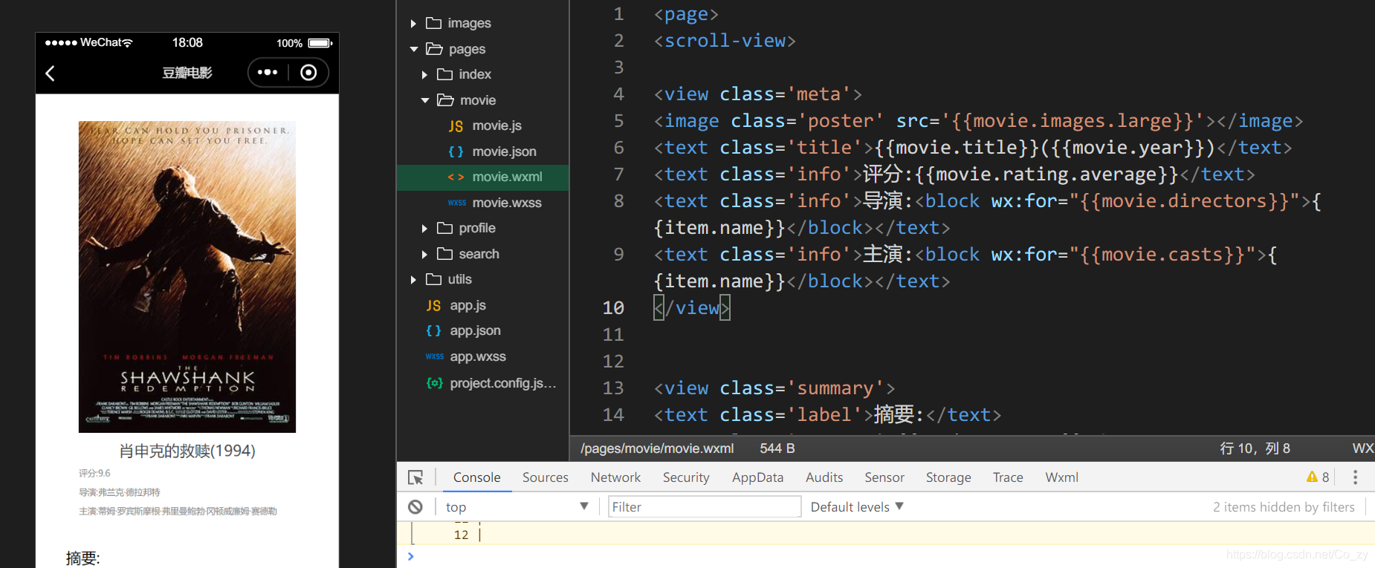
Task: Click the JS icon next to app.js
Action: pos(433,306)
